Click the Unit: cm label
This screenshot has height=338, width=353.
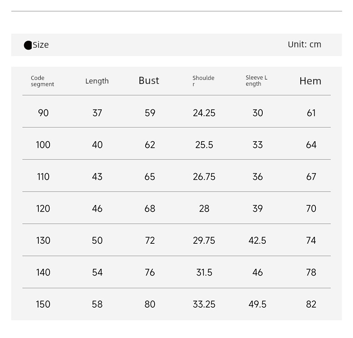[x=304, y=45]
